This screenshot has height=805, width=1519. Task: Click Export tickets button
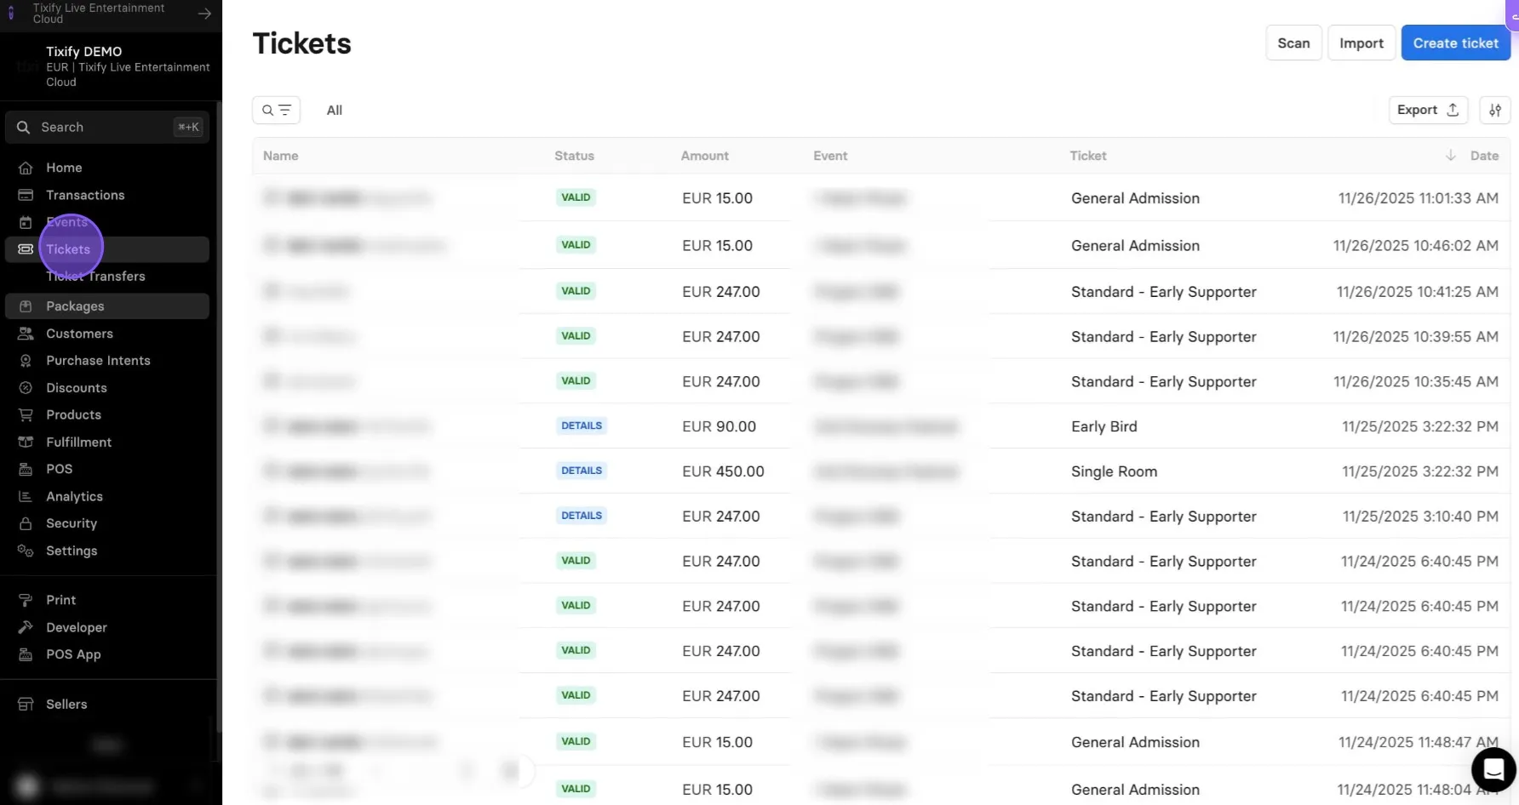pyautogui.click(x=1428, y=110)
